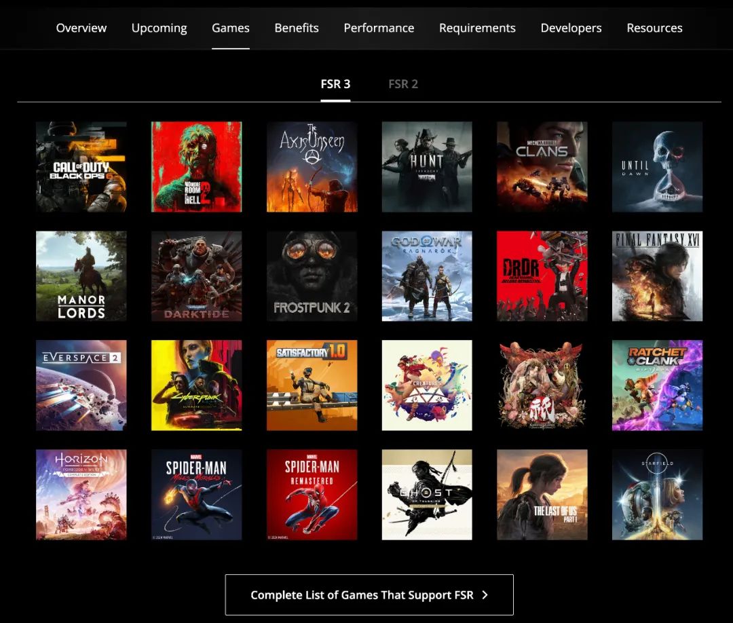The image size is (733, 623).
Task: Select the Satisfactory 1.0 cover
Action: (x=312, y=385)
